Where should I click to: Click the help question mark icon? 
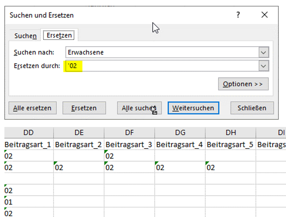238,15
